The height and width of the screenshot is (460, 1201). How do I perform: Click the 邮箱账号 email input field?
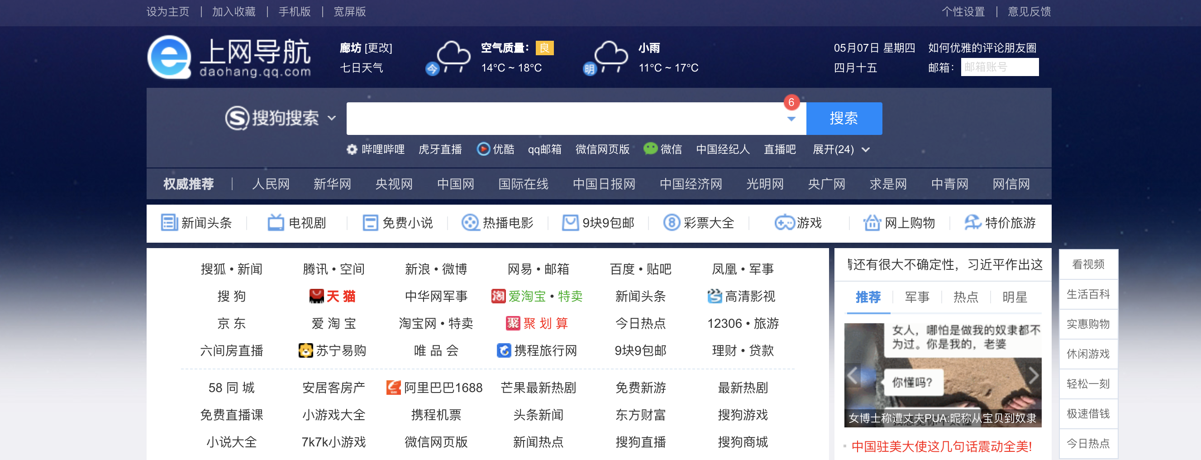pyautogui.click(x=999, y=67)
